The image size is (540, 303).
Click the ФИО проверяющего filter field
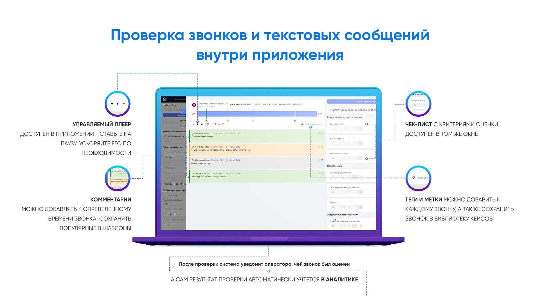[x=174, y=209]
